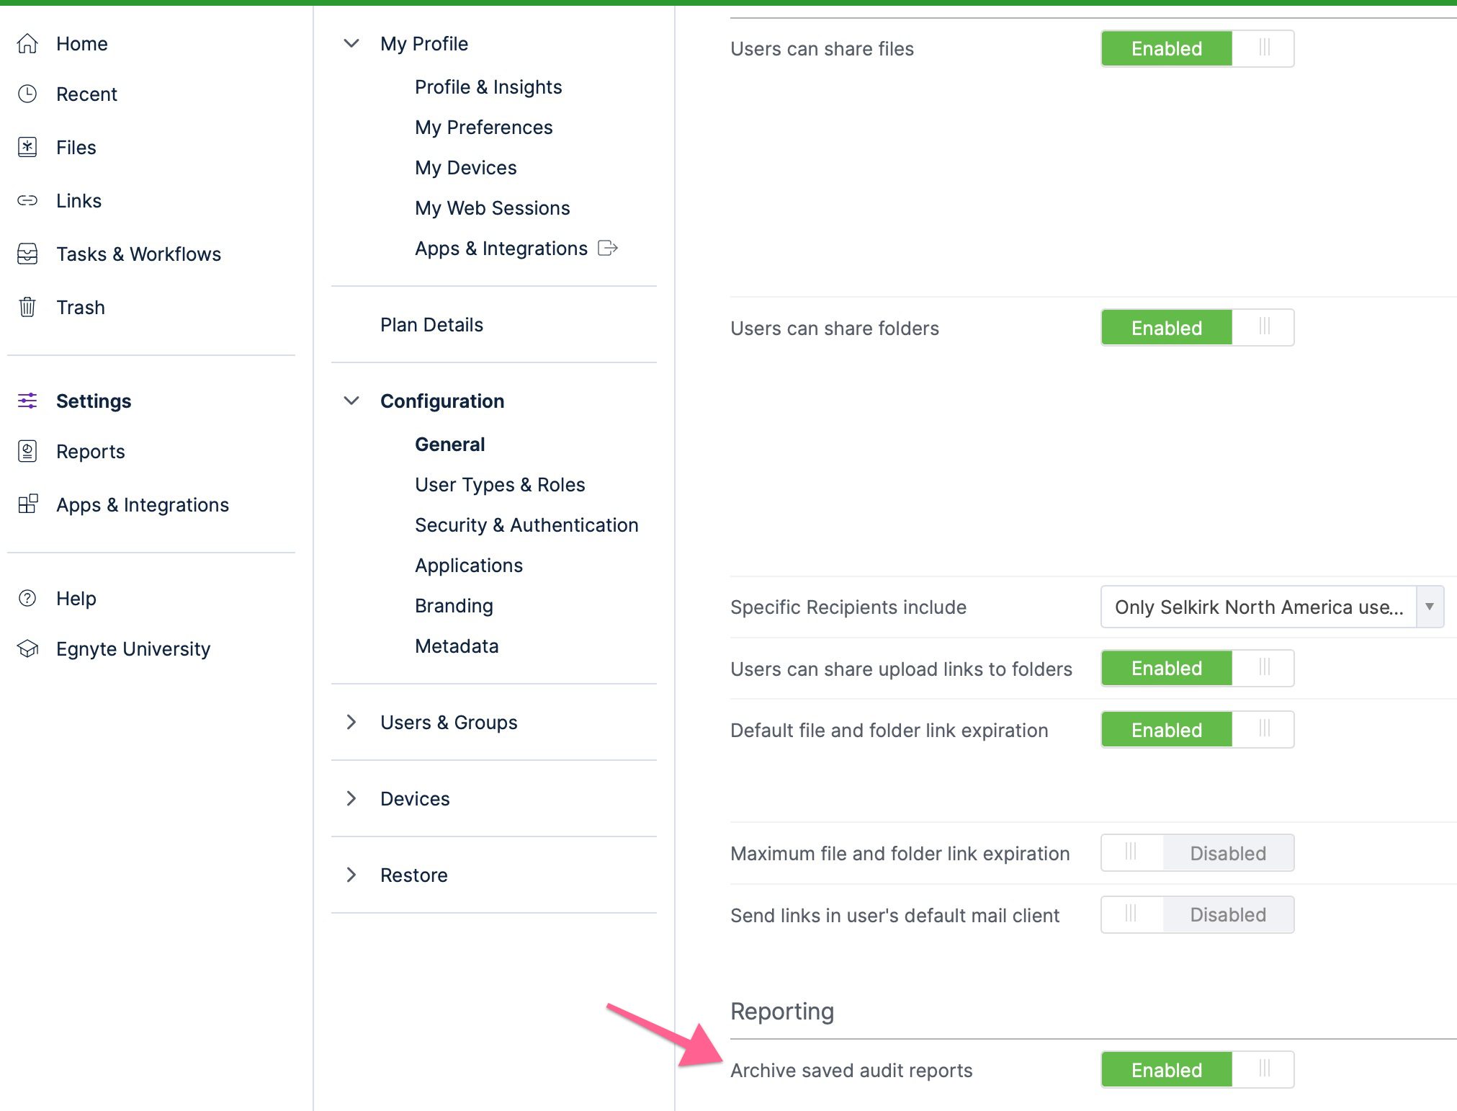The image size is (1457, 1111).
Task: Click the Home house icon
Action: 27,44
